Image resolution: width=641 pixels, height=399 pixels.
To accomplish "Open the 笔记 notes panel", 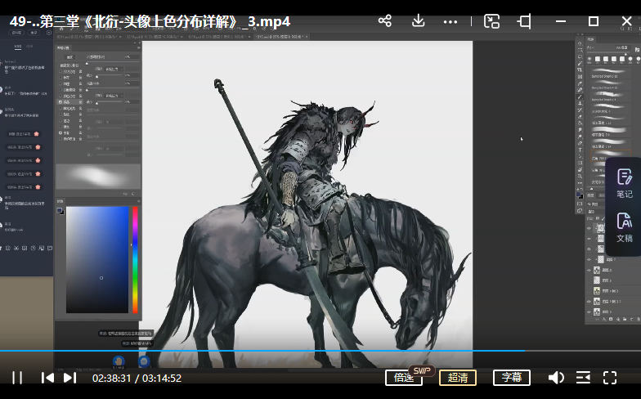I will coord(625,184).
